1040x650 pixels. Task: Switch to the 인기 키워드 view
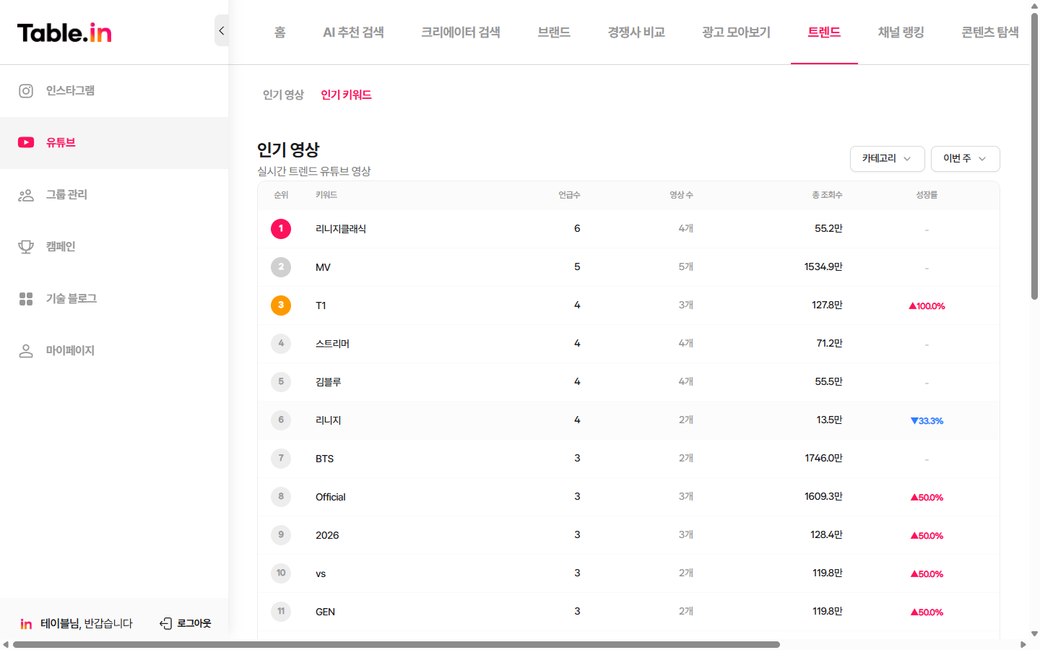tap(344, 94)
